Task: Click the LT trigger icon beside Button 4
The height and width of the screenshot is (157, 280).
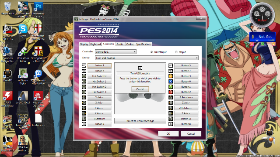Action: click(x=84, y=65)
